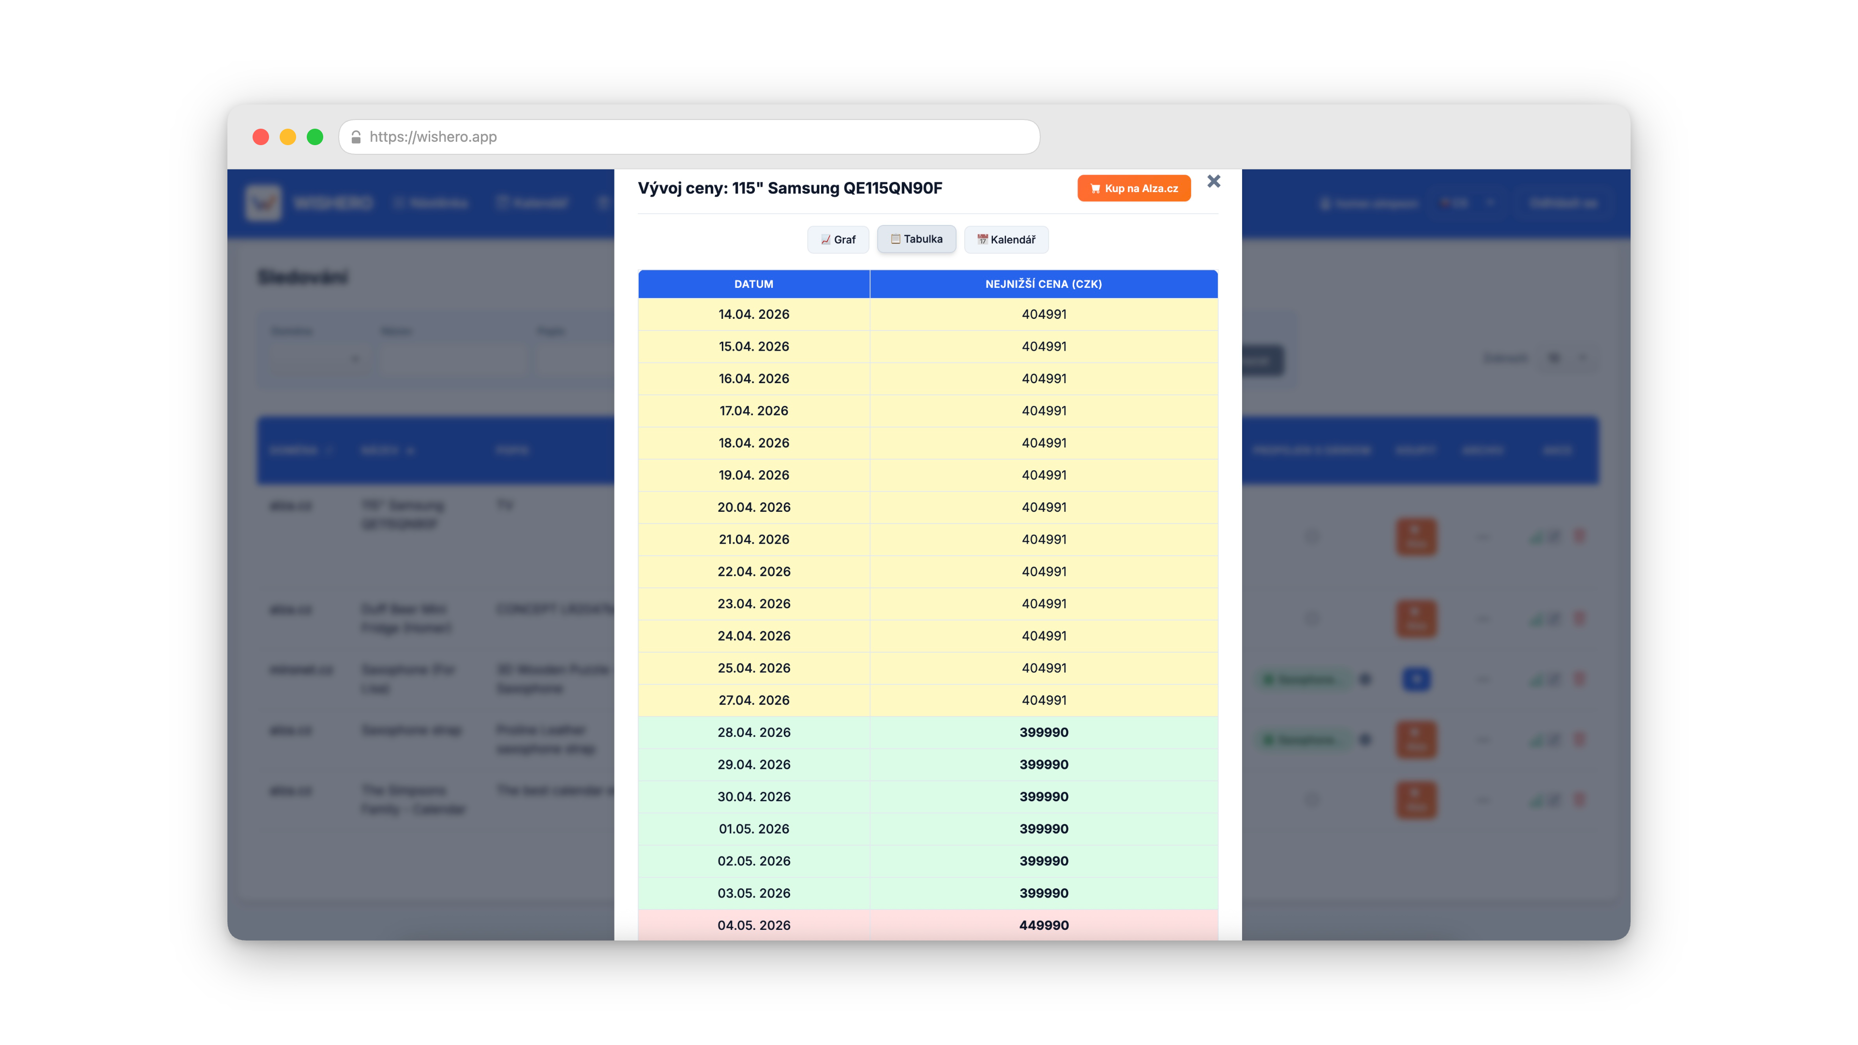1858x1045 pixels.
Task: Select the date 27.04. 2026
Action: point(754,700)
